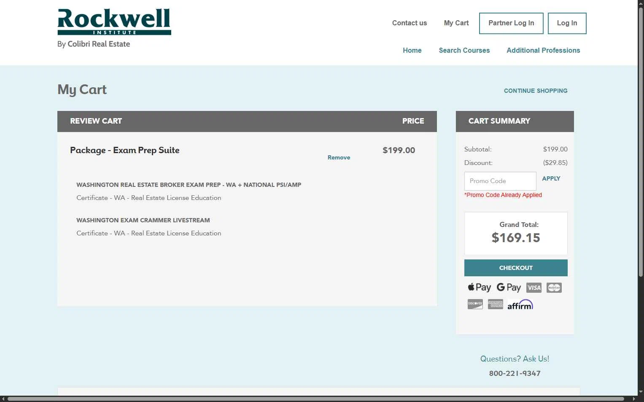Click the Review Cart header

pos(96,121)
